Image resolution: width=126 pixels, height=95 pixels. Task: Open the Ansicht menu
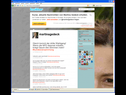tap(23, 3)
